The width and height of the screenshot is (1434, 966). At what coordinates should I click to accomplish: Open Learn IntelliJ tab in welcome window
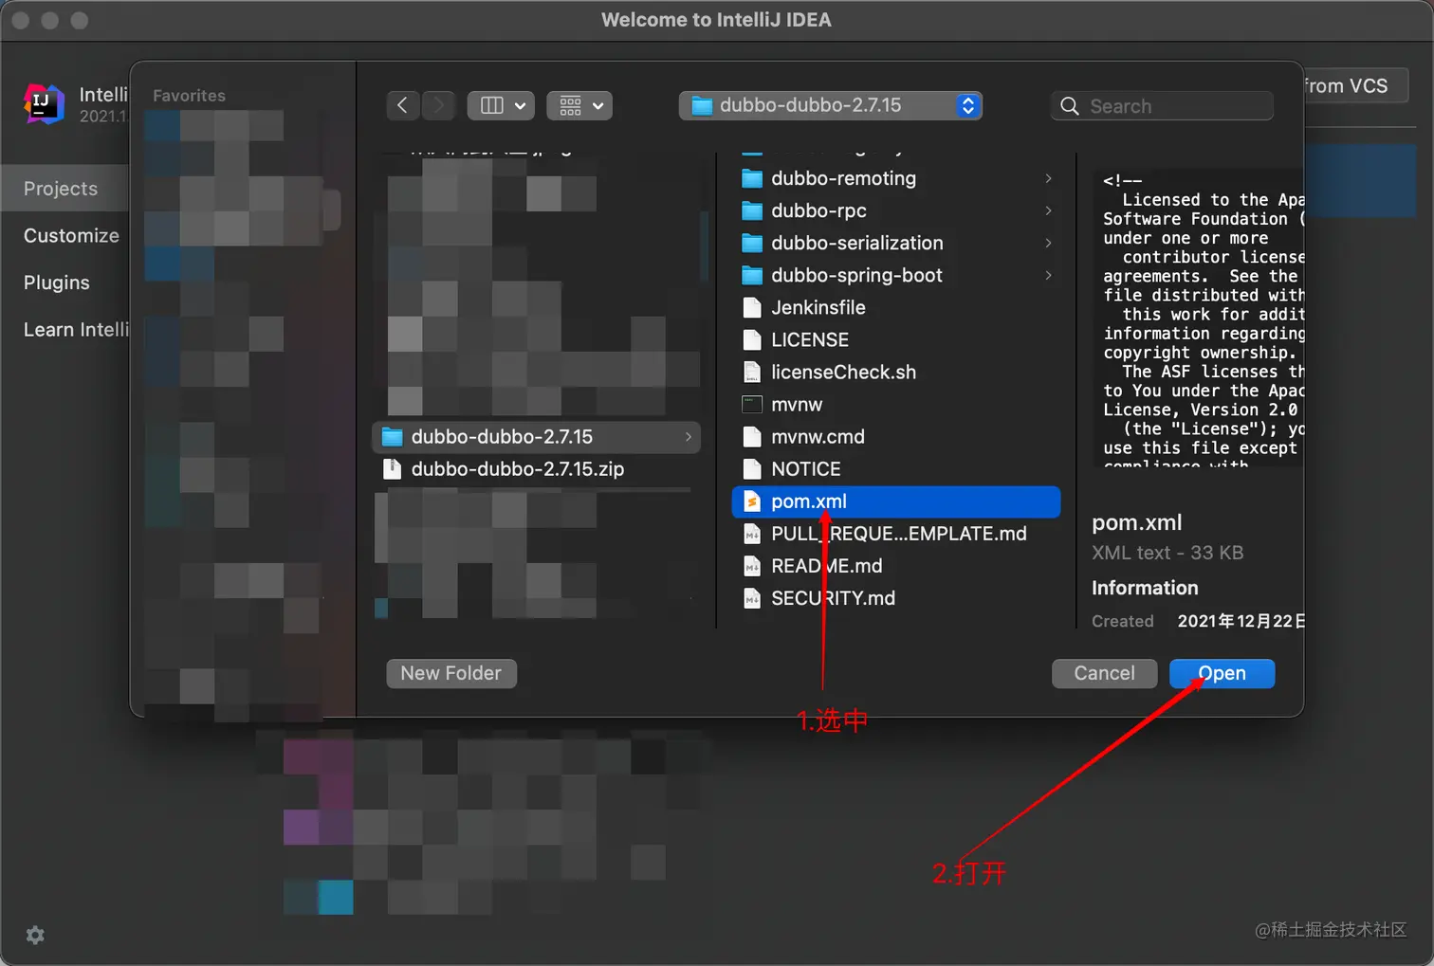point(75,329)
